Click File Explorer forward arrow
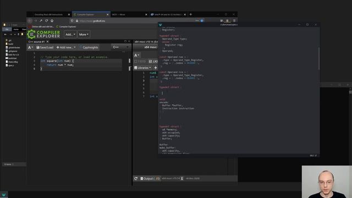 [x=10, y=34]
